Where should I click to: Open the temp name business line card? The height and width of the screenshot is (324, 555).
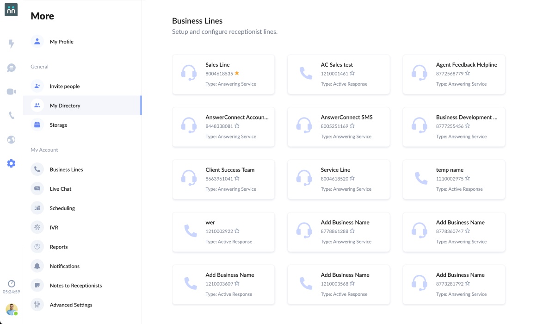[x=454, y=180]
